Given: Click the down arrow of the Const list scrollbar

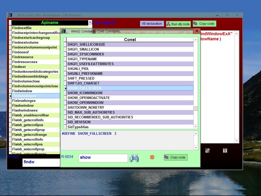Looking at the screenshot, I should [195, 127].
